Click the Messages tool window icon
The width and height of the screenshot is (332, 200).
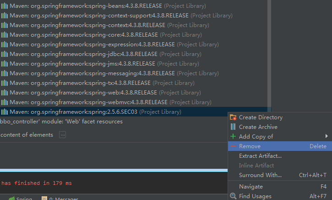(x=44, y=199)
